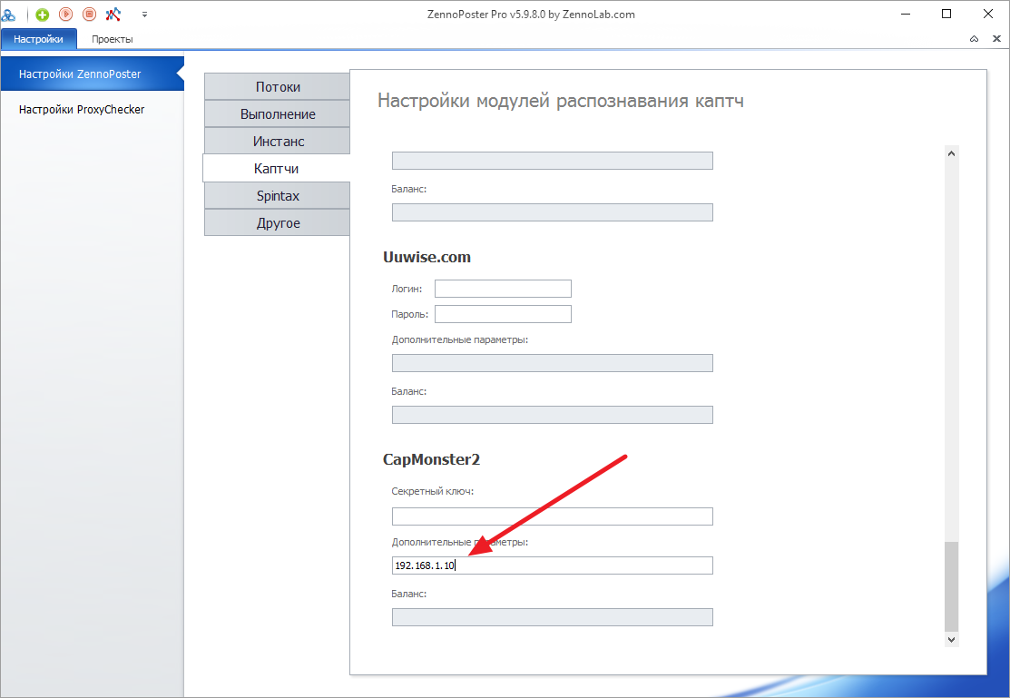Image resolution: width=1010 pixels, height=698 pixels.
Task: Click the start play icon in toolbar
Action: click(x=65, y=15)
